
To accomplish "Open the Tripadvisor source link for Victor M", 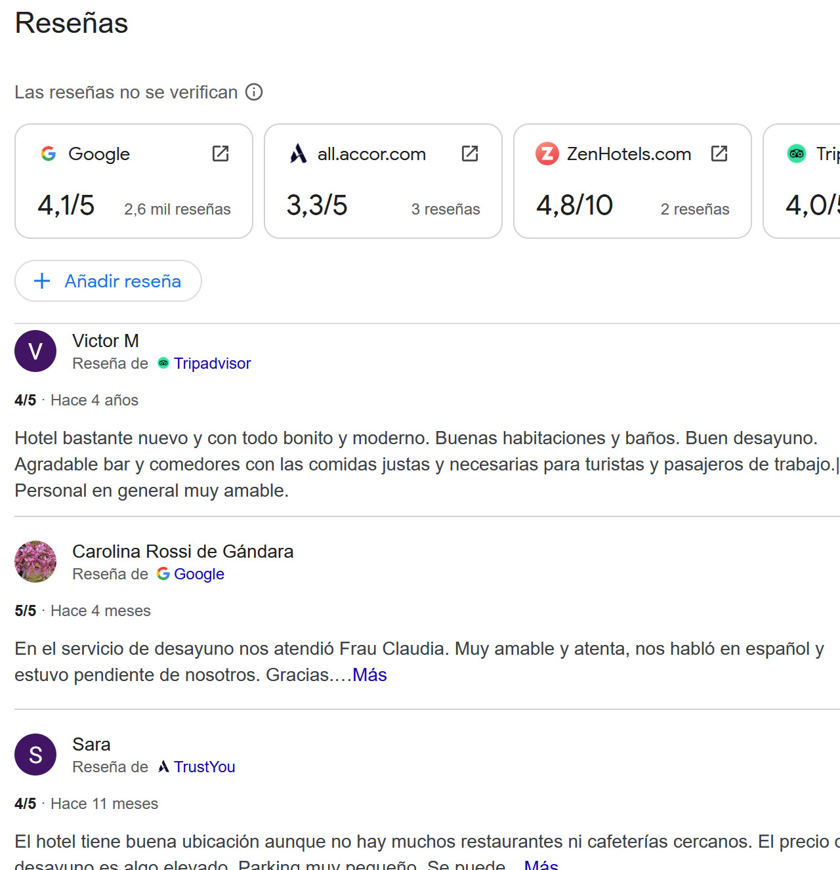I will (x=212, y=363).
